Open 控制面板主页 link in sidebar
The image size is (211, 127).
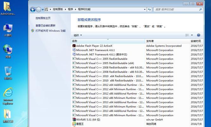coord(43,18)
